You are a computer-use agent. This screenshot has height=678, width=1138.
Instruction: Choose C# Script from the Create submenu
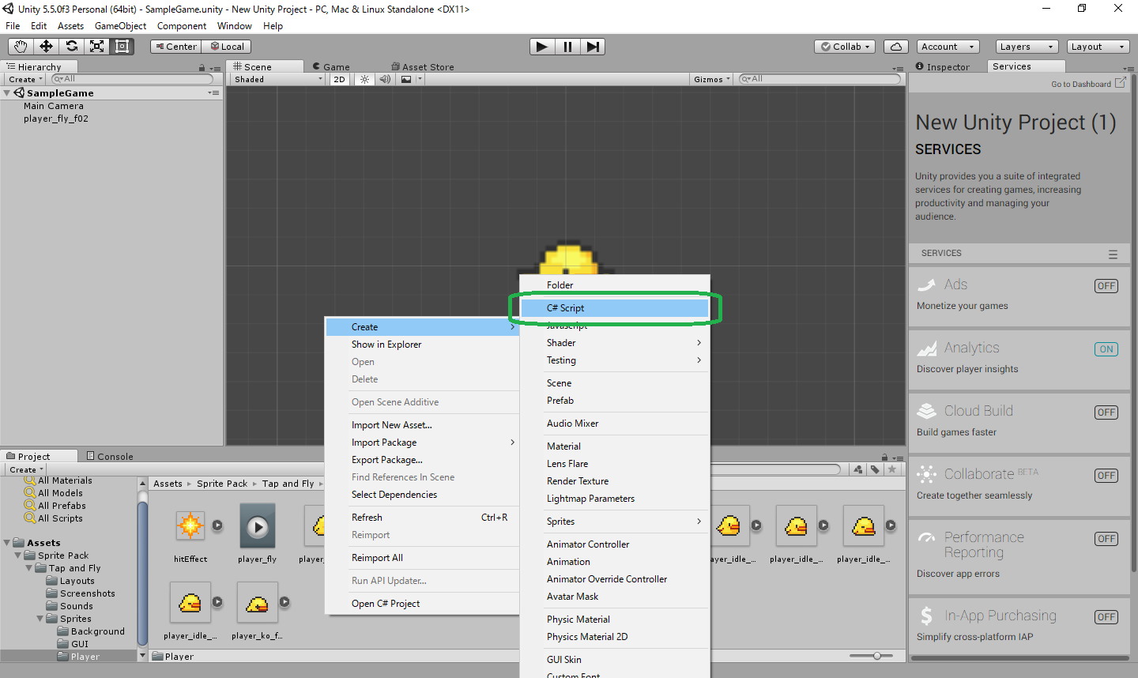tap(617, 307)
